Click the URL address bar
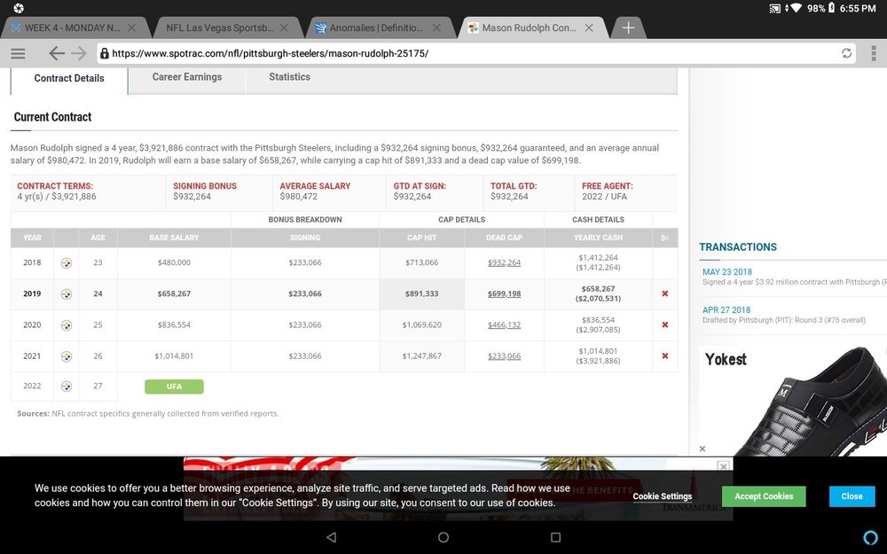This screenshot has height=554, width=887. 475,53
